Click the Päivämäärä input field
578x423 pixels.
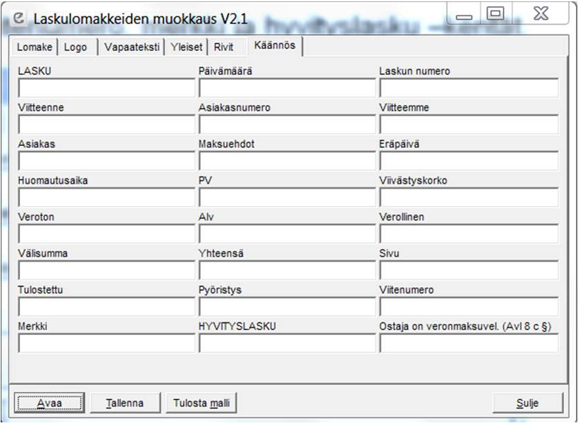[287, 87]
